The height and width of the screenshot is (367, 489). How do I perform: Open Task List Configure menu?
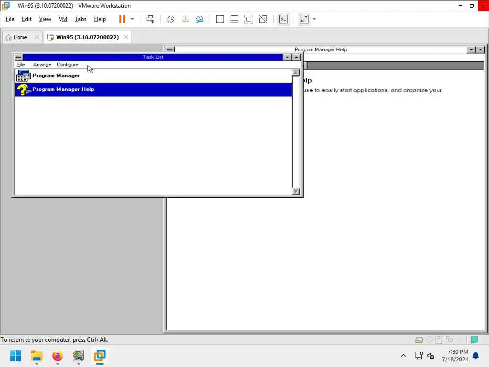pos(67,65)
